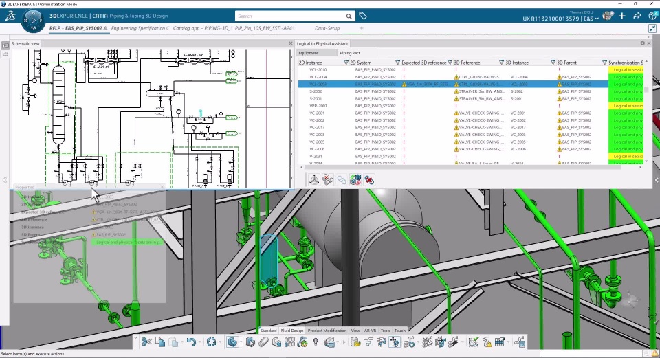Click the synchronize cubes icon below table
Image resolution: width=660 pixels, height=358 pixels.
tap(355, 179)
